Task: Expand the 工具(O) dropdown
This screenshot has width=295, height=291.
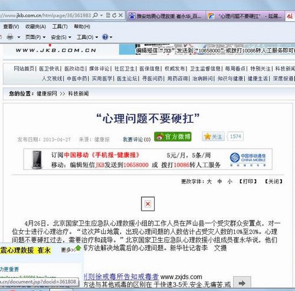Action: tap(87, 37)
